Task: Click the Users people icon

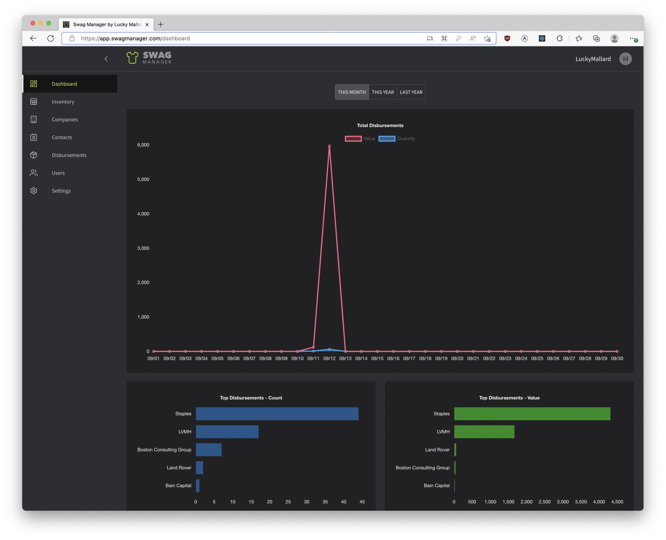Action: pyautogui.click(x=34, y=173)
